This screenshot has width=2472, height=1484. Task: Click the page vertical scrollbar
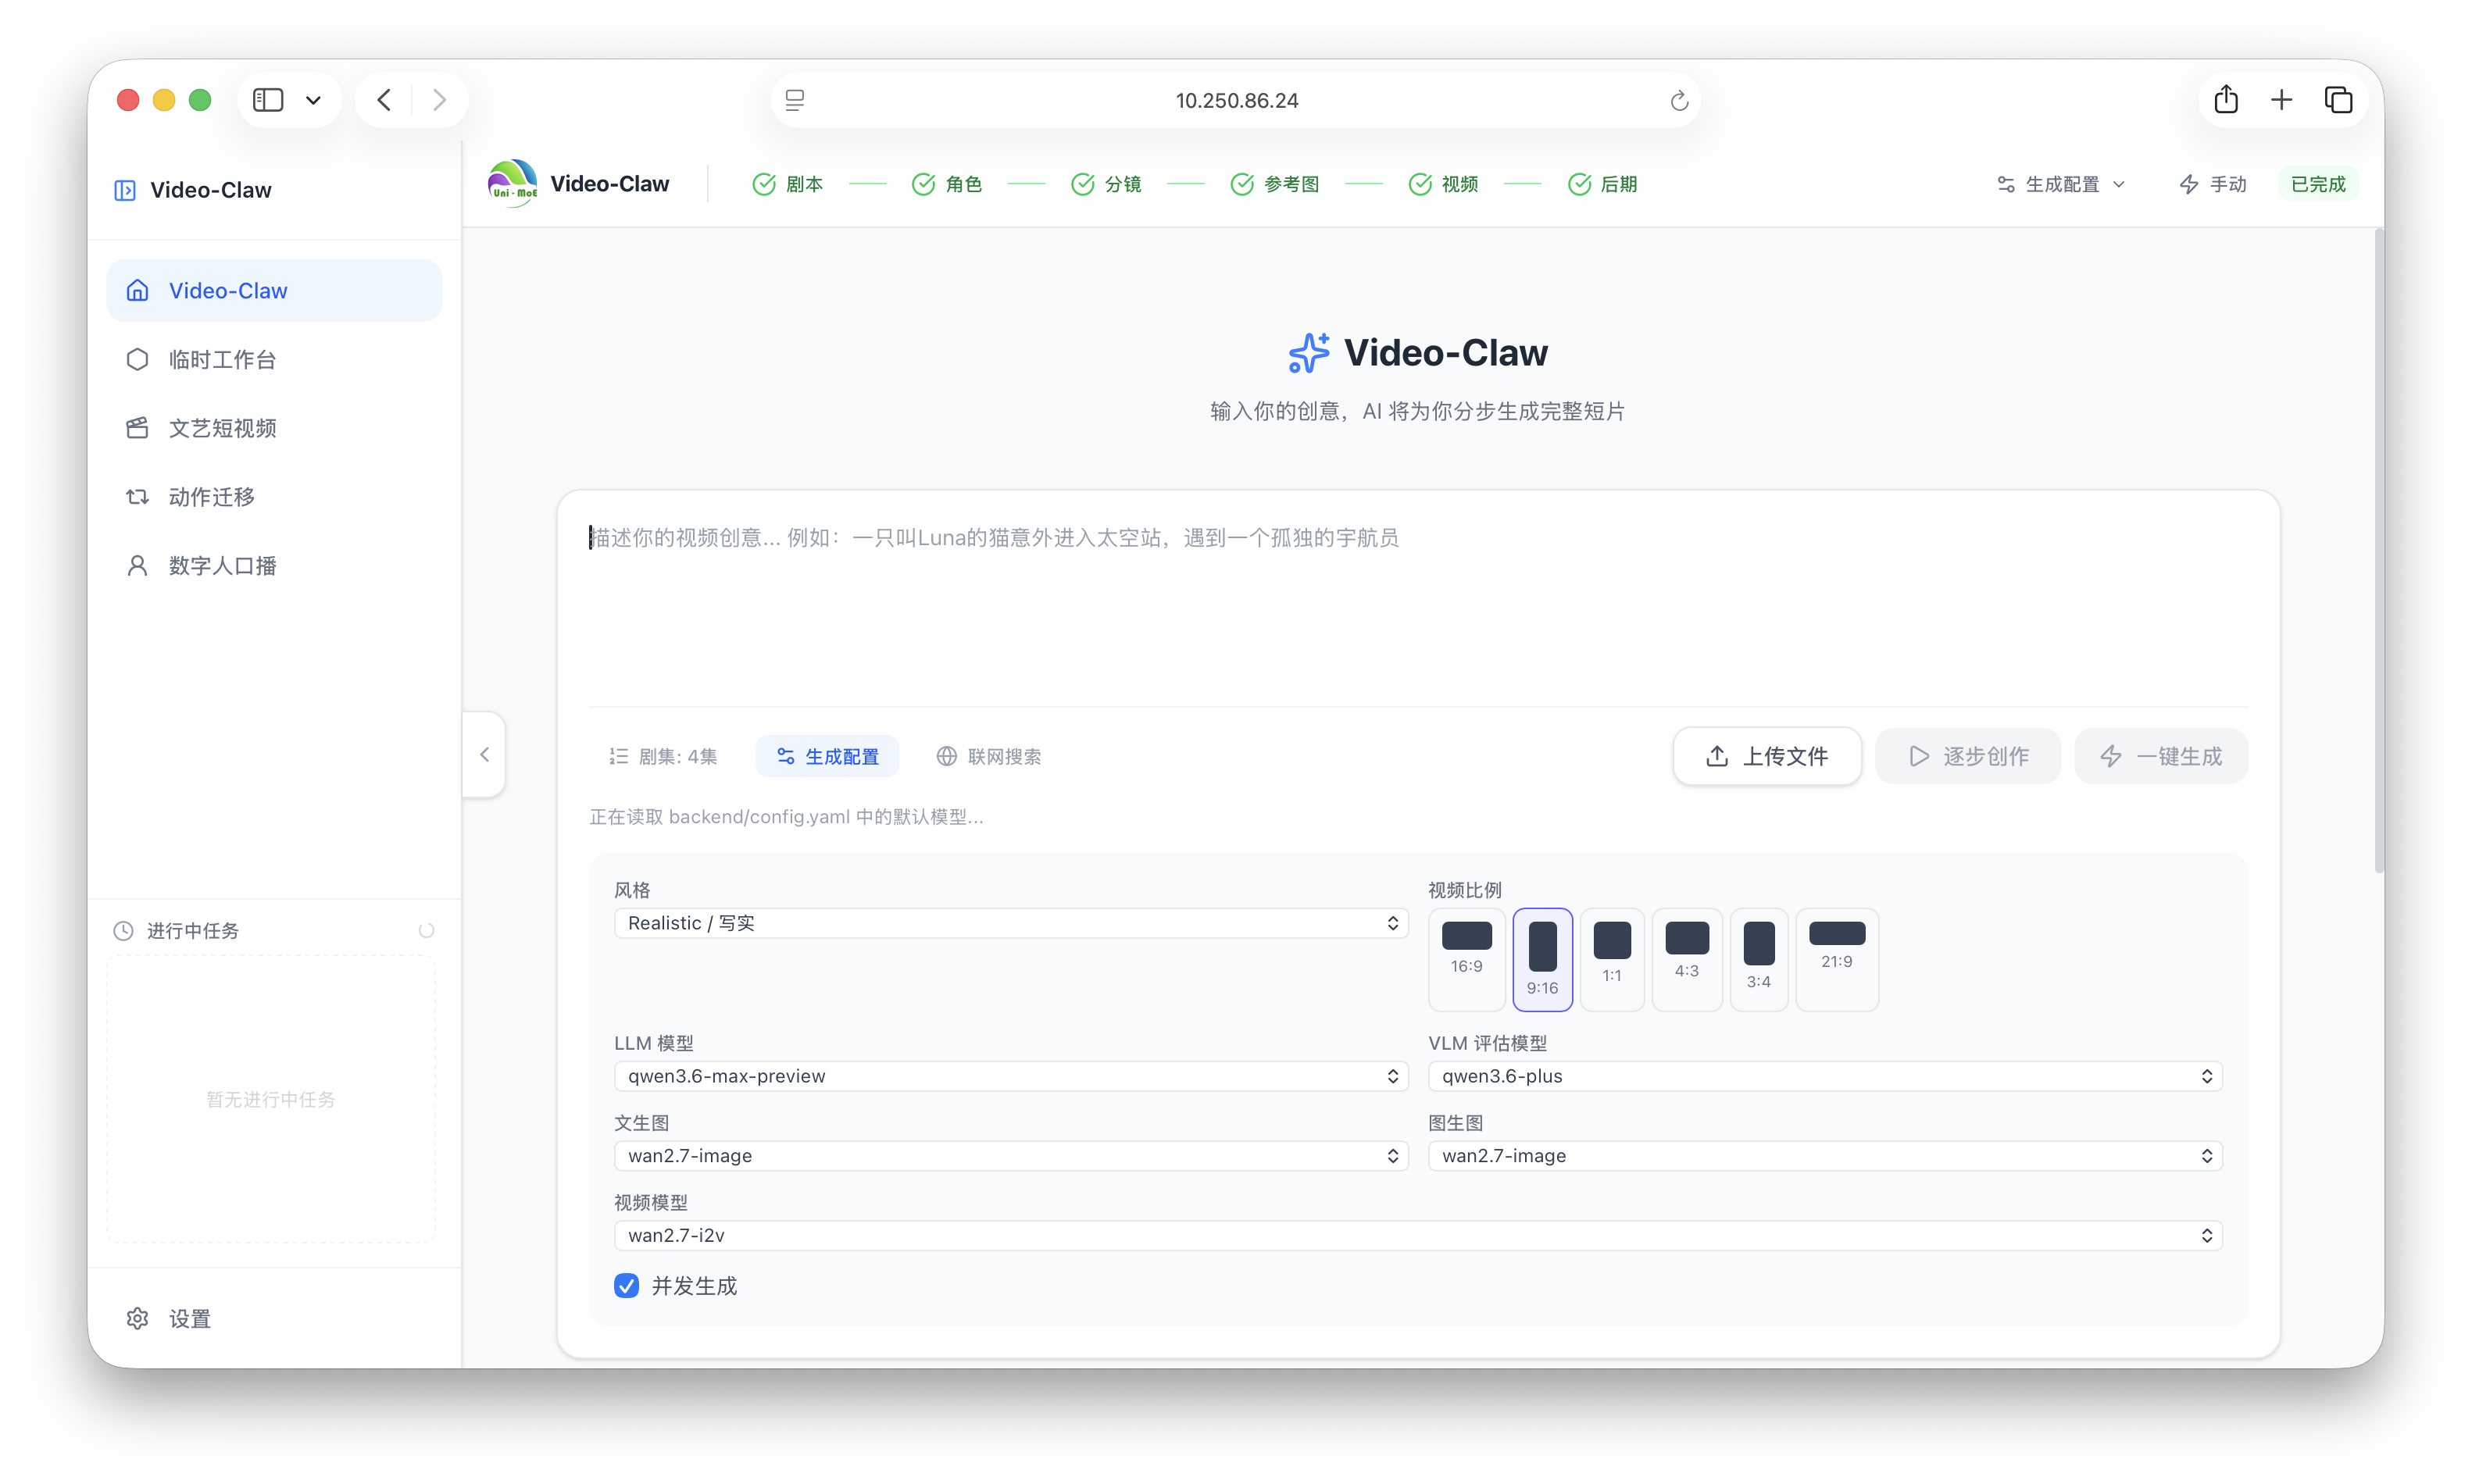point(2378,552)
